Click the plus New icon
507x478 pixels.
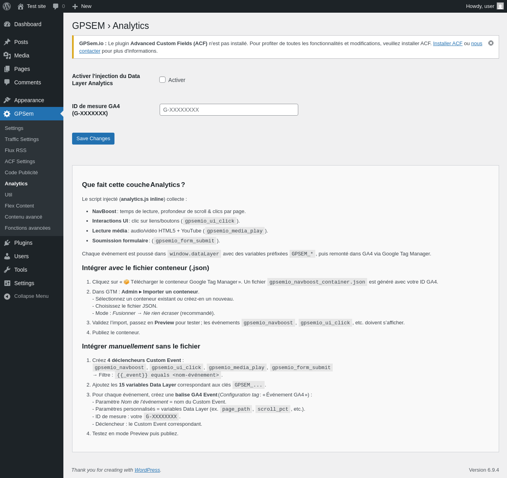click(75, 6)
